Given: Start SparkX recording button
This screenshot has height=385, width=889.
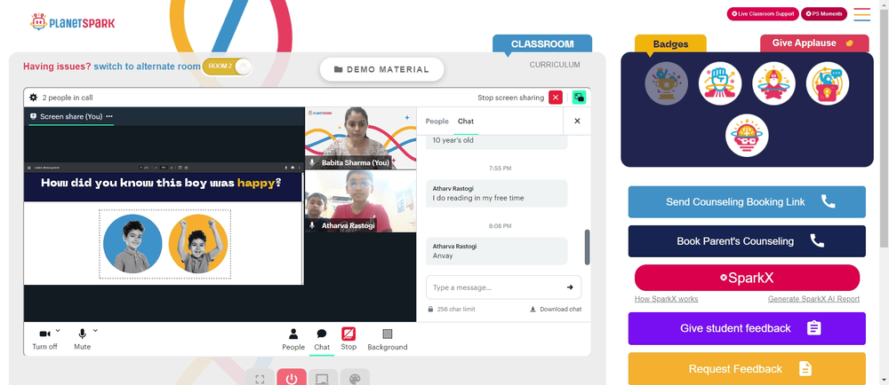Looking at the screenshot, I should pyautogui.click(x=747, y=278).
